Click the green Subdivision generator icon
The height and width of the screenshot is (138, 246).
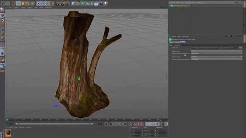point(83,3)
